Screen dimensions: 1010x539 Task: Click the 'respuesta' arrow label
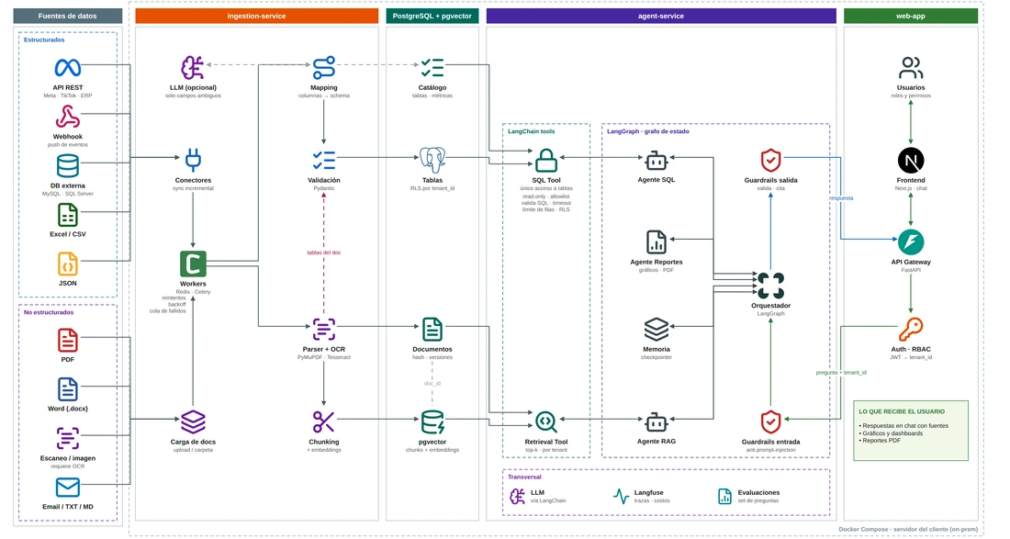(840, 198)
